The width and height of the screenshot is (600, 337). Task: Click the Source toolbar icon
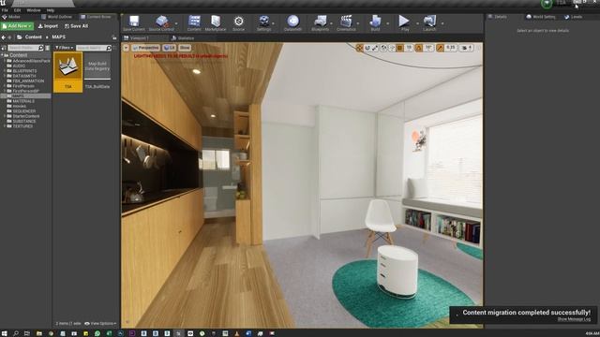(x=238, y=22)
